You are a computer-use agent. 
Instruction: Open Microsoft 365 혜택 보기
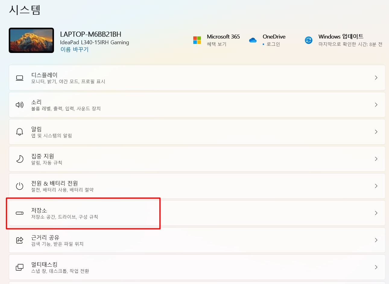217,44
